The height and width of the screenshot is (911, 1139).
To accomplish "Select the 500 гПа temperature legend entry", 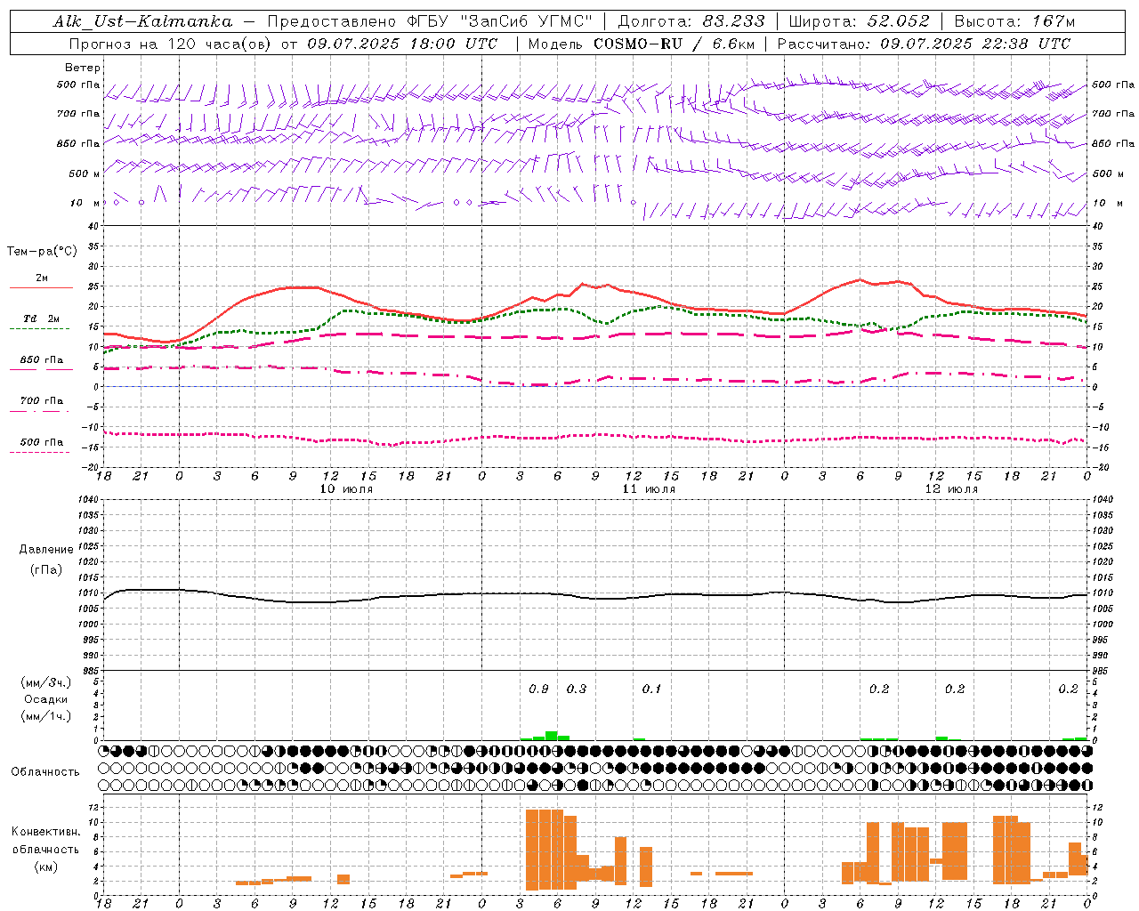I will click(40, 446).
